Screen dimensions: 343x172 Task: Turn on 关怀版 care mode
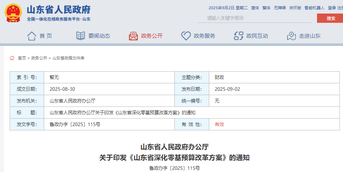click(295, 8)
